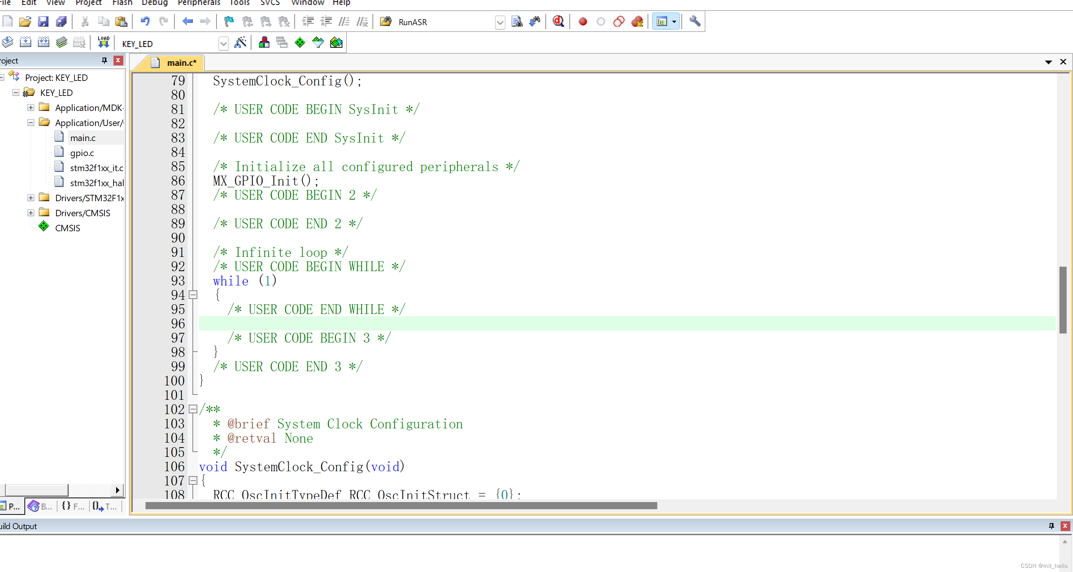Click the Save All icon
The image size is (1073, 572).
[x=61, y=21]
